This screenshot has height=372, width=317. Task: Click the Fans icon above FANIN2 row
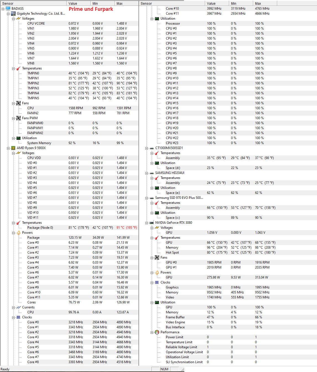19,103
